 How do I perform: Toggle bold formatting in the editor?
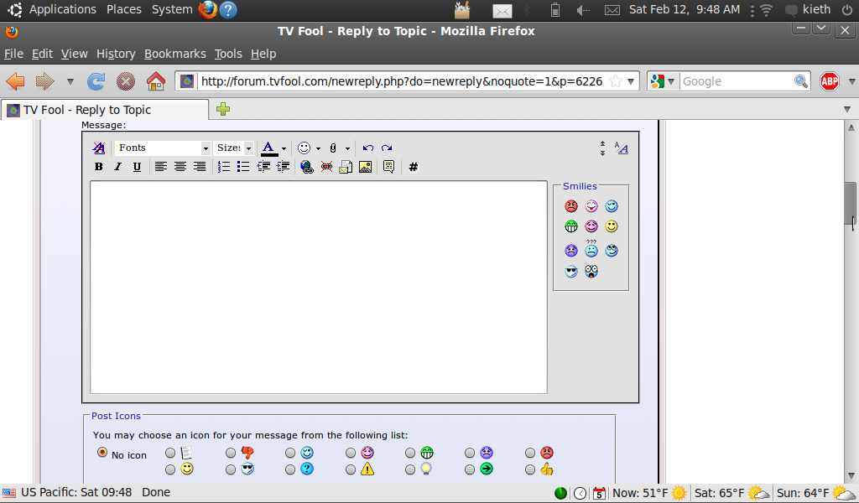(98, 167)
